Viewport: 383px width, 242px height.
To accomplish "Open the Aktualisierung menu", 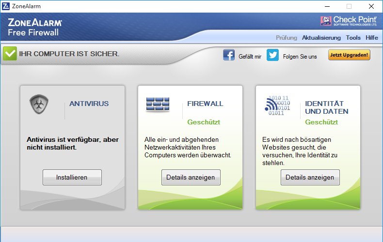I will point(321,38).
